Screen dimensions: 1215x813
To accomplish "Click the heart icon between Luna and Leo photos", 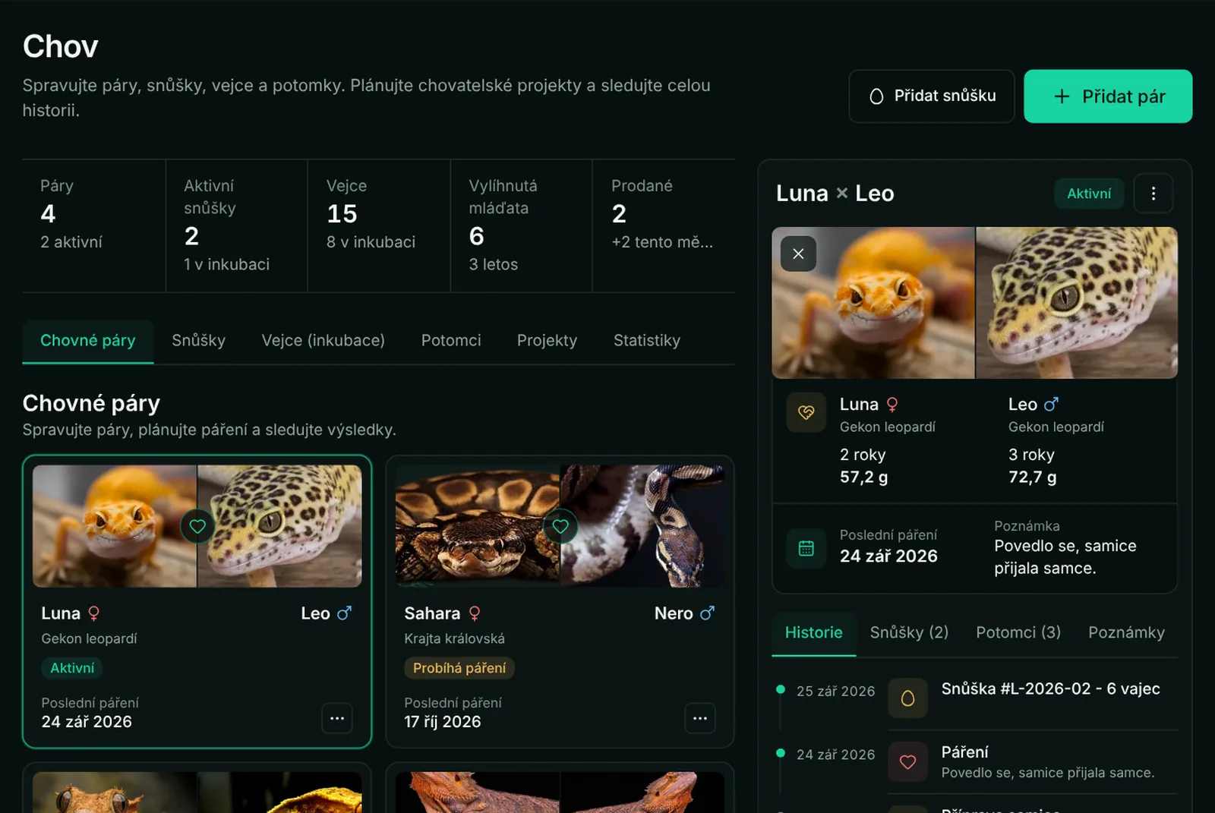I will coord(197,526).
